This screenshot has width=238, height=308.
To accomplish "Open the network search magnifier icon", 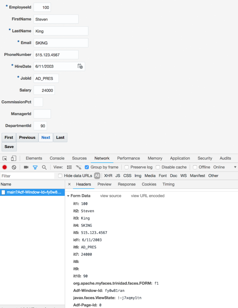I will coord(44,167).
